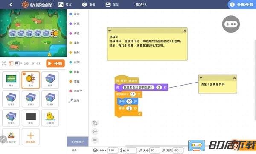Viewport: 256px width, 154px height.
Task: Switch language with the En 英文 button
Action: [x=65, y=5]
